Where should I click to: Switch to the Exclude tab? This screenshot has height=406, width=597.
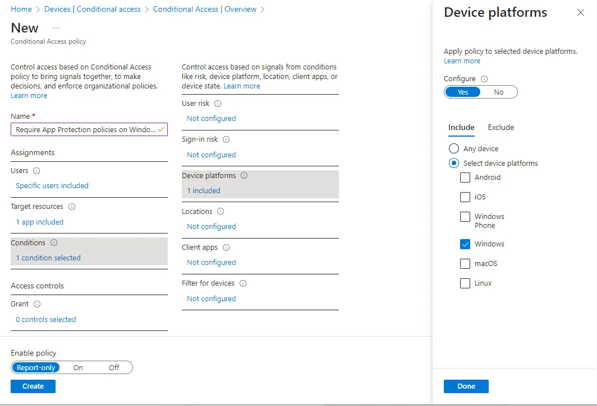(500, 128)
